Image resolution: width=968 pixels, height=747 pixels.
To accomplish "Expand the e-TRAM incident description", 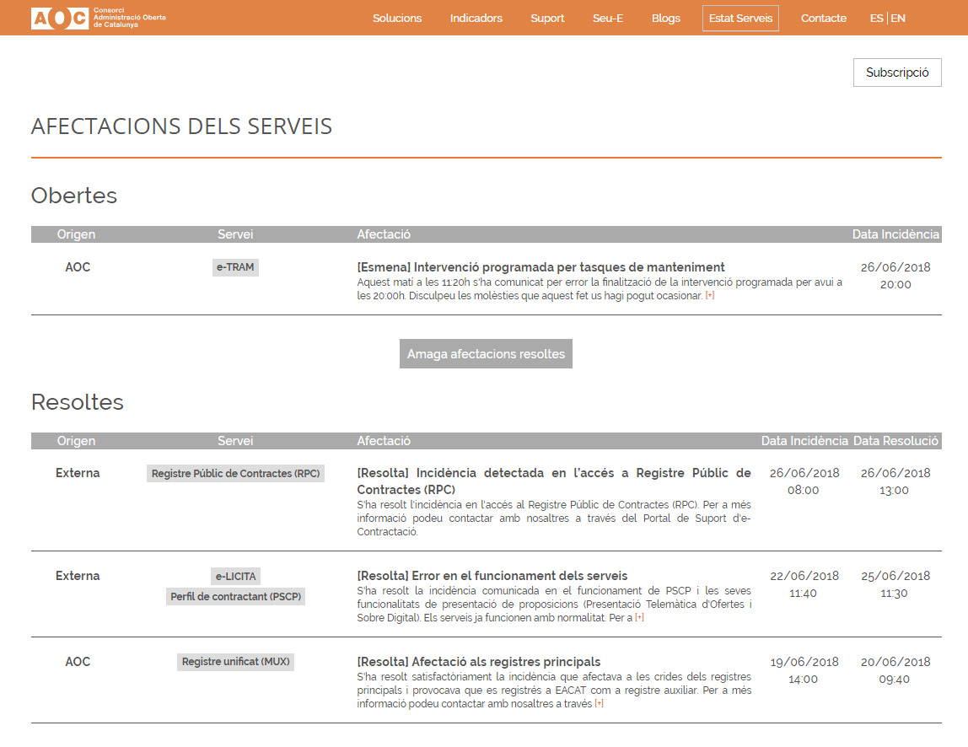I will click(710, 297).
